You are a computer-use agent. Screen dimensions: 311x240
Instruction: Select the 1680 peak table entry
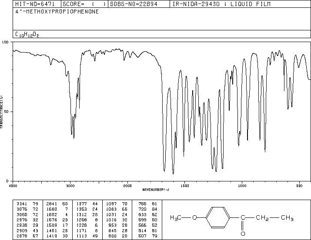tap(57, 209)
